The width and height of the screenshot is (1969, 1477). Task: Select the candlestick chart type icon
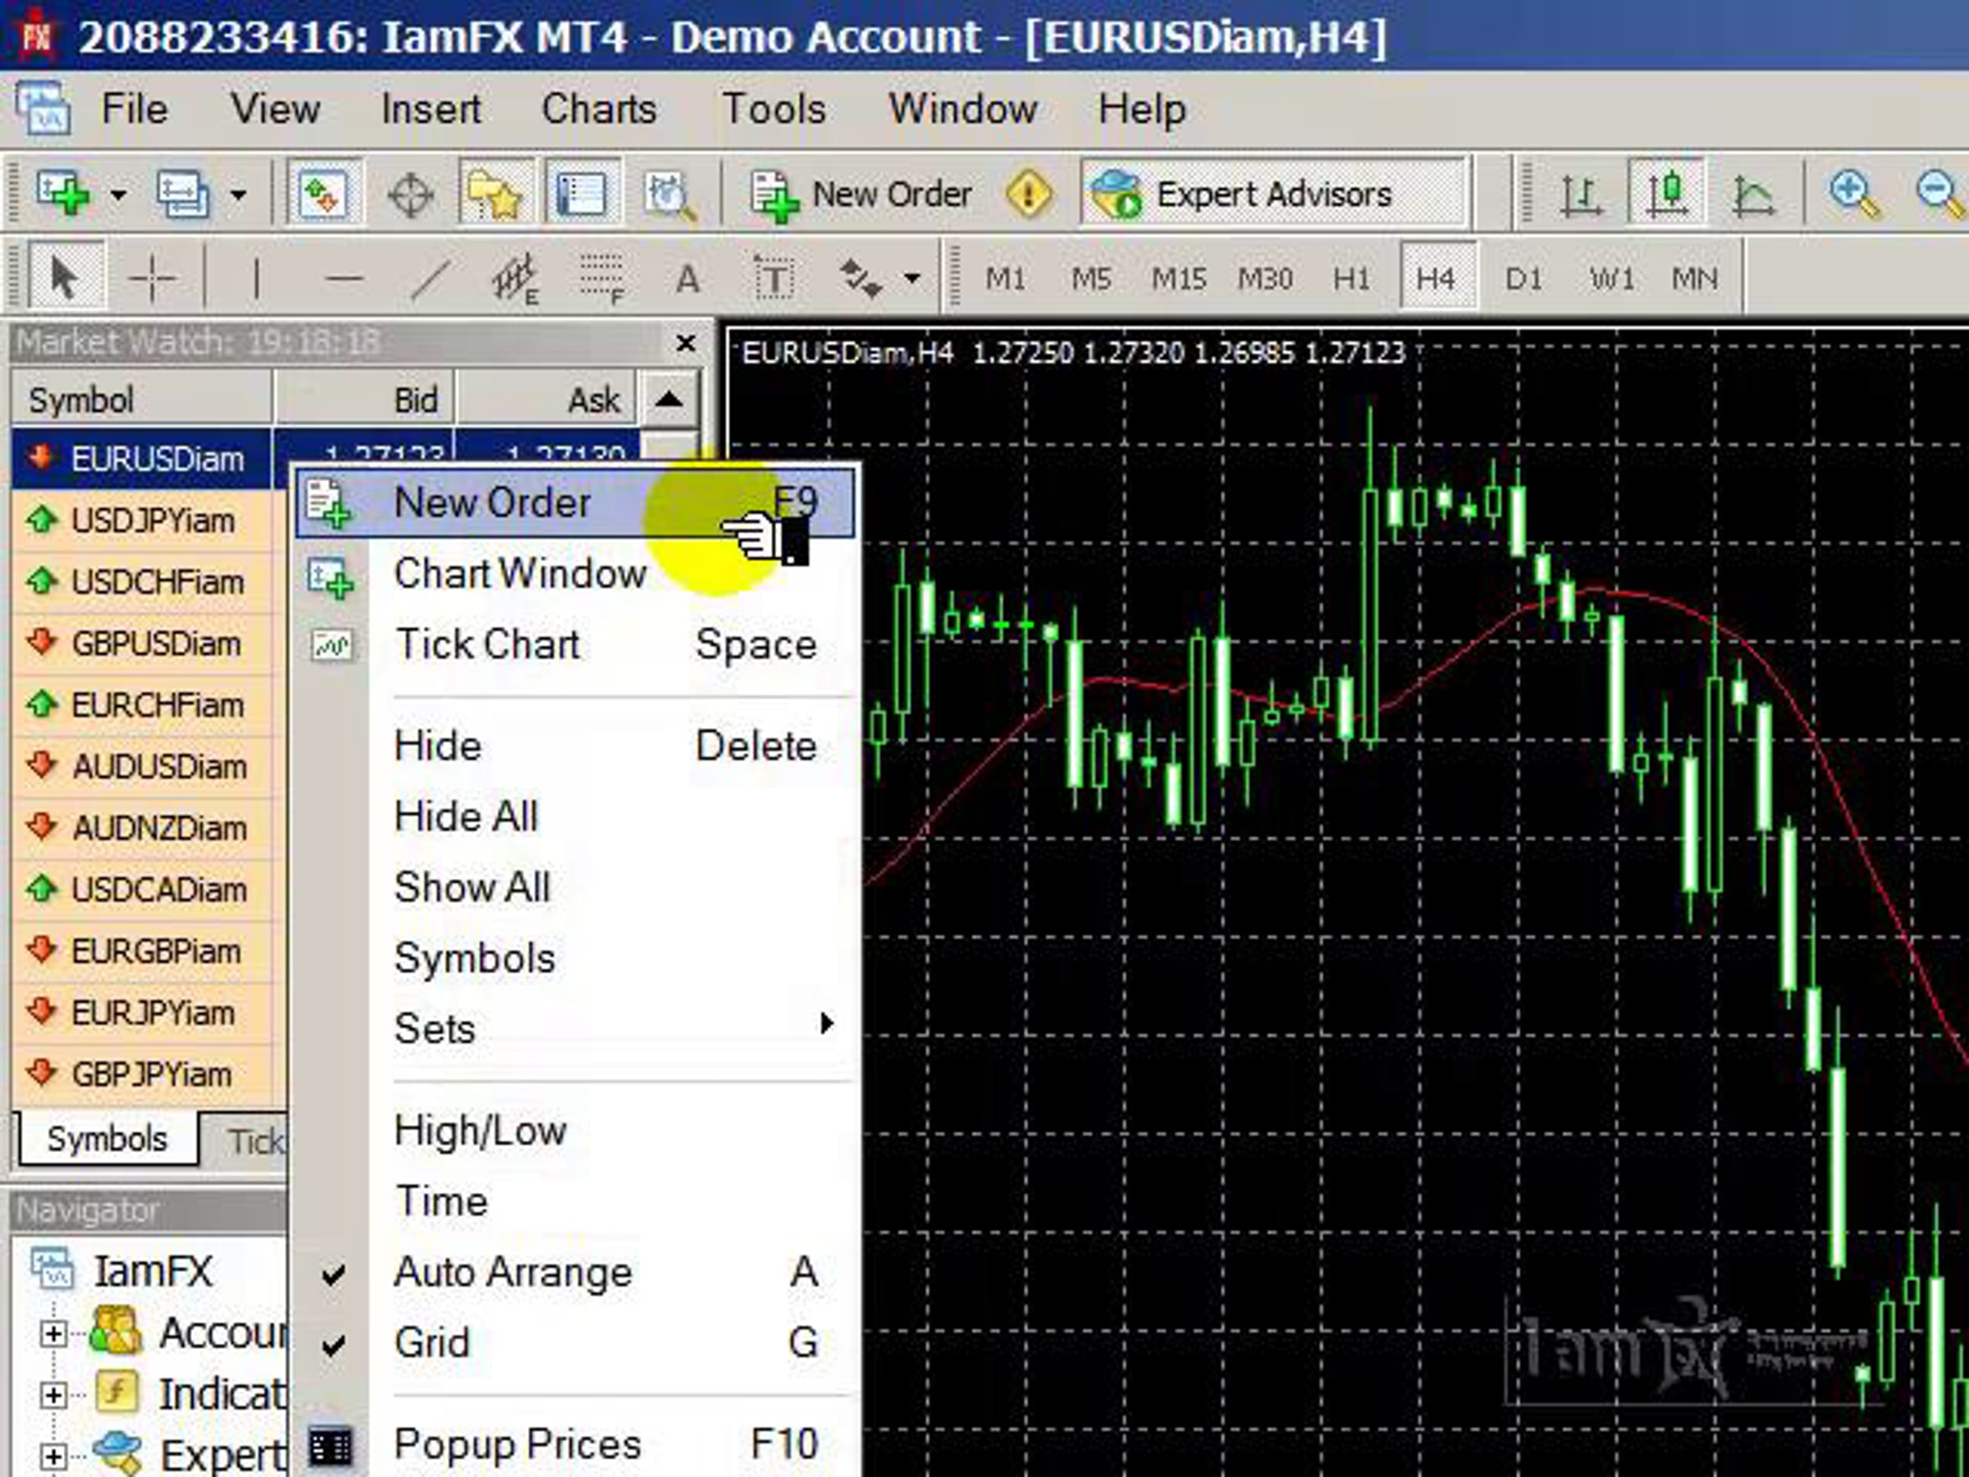[1666, 193]
